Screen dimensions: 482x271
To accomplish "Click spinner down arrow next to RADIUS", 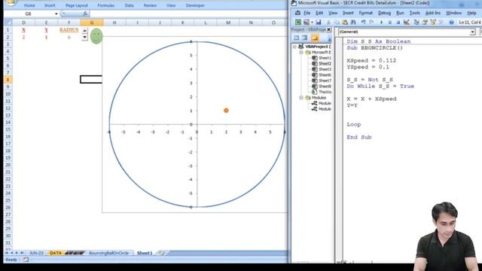I will tap(84, 37).
